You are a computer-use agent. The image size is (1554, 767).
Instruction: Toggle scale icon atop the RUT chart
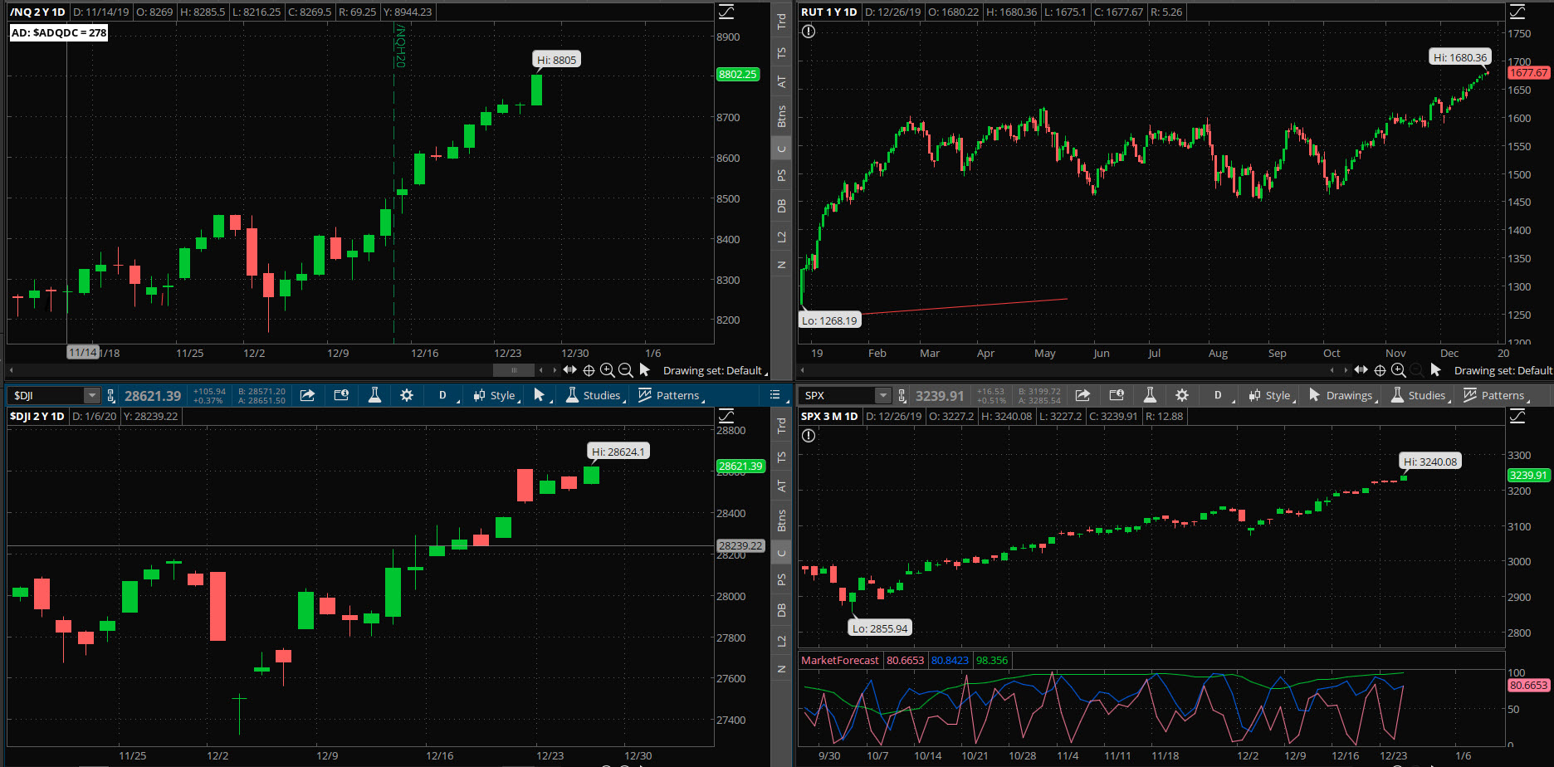[1517, 12]
